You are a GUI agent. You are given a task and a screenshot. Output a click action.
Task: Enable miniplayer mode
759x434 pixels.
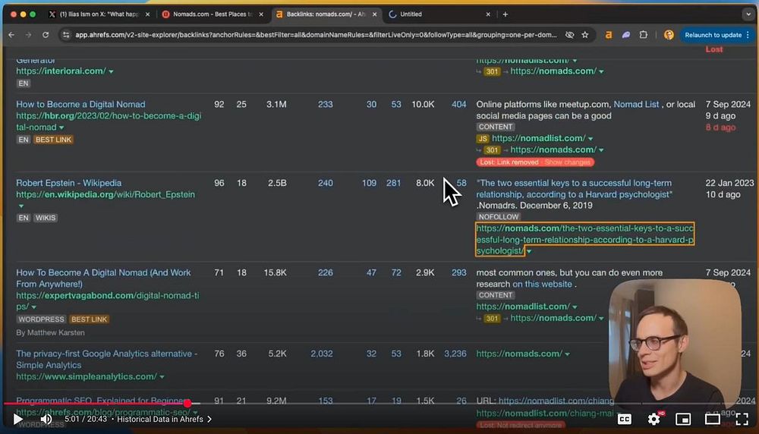(x=683, y=419)
